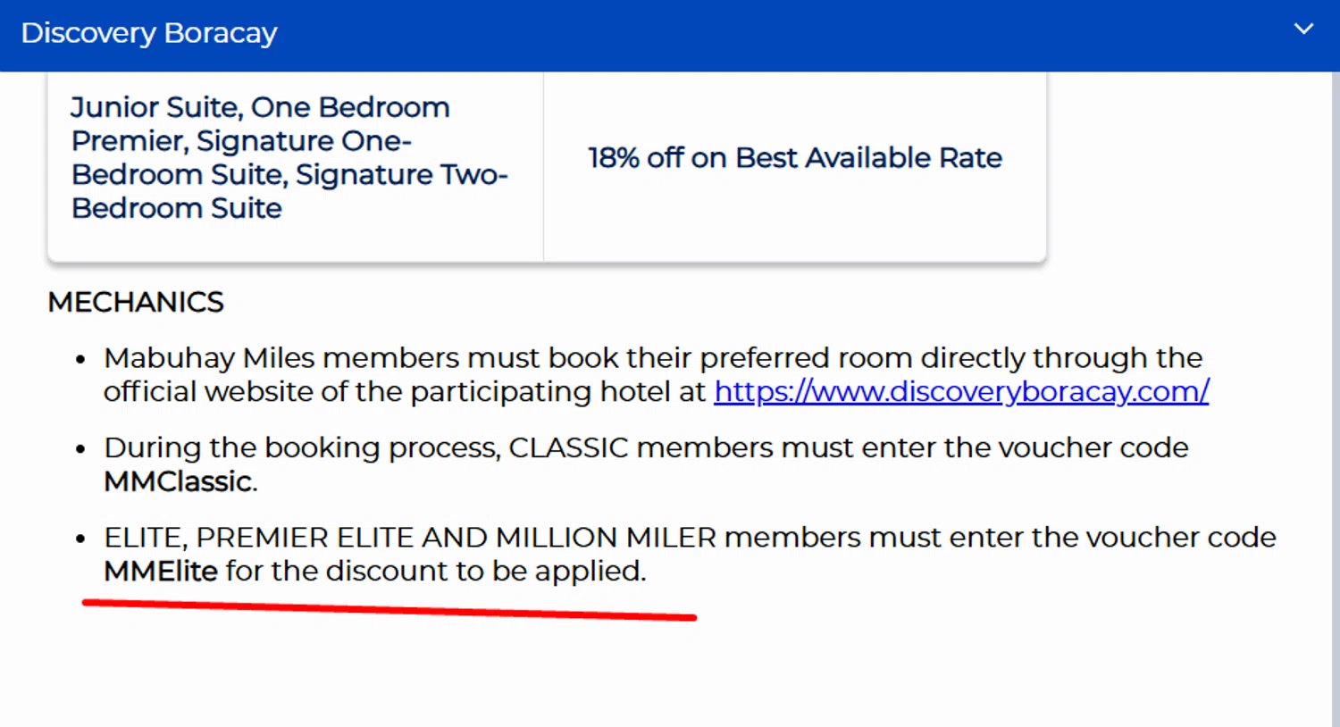Click the first bullet point marker
Image resolution: width=1340 pixels, height=727 pixels.
[x=80, y=360]
